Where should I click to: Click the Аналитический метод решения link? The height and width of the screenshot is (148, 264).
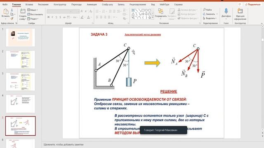point(143,35)
